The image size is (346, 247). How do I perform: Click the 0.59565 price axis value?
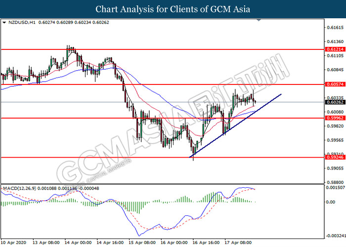[335, 140]
